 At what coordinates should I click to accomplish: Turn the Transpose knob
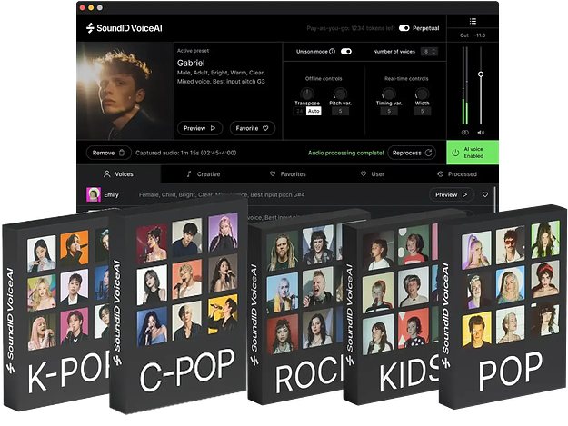[307, 94]
